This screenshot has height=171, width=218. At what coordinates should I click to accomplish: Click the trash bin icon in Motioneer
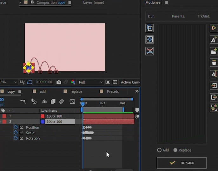coord(214,62)
